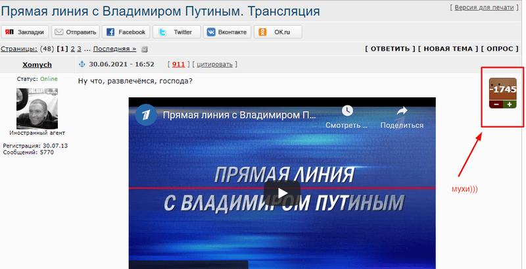
Task: Share the topic via Вконтакте button
Action: pos(227,32)
